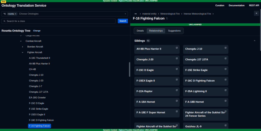Viewport: 261px width, 131px height.
Task: Select Chengdu J-20 in the tree
Action: click(x=36, y=80)
